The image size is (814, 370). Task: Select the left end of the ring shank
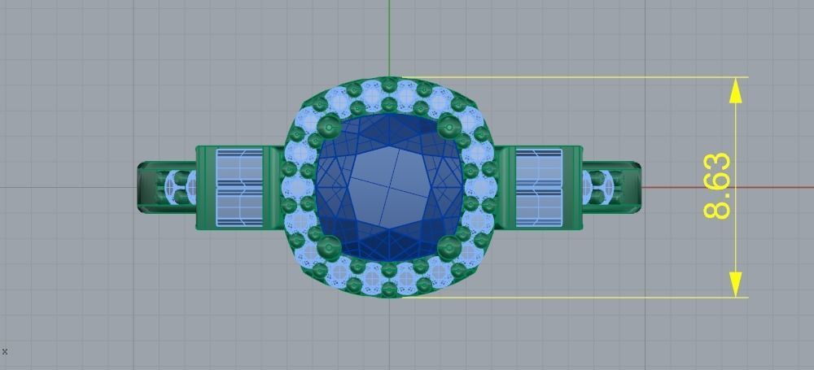tap(167, 187)
